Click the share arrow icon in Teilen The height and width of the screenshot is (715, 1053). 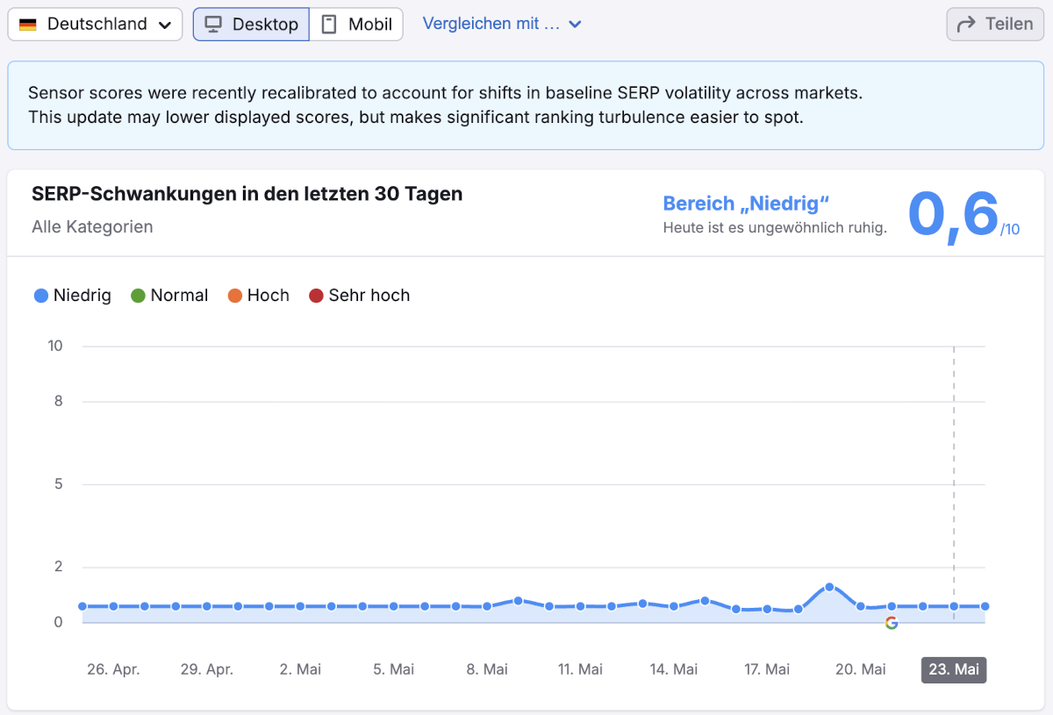coord(967,25)
